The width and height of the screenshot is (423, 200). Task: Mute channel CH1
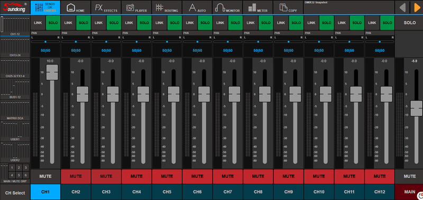(45, 176)
